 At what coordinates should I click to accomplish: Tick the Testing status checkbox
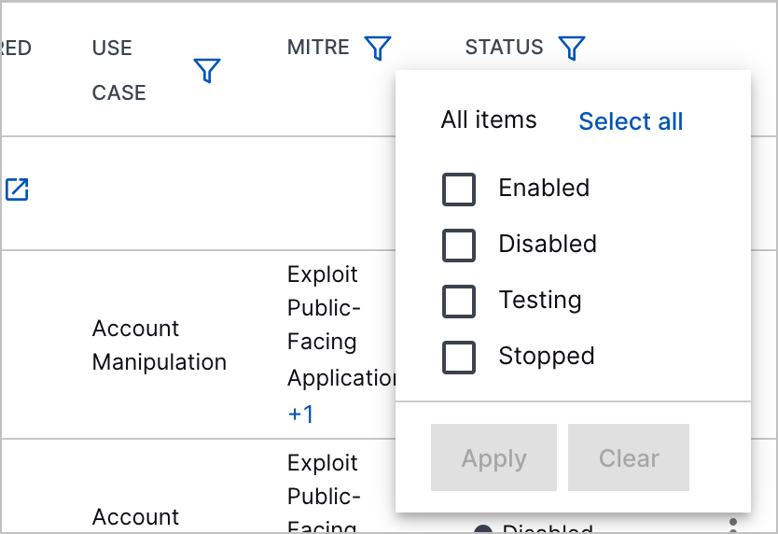[x=458, y=301]
